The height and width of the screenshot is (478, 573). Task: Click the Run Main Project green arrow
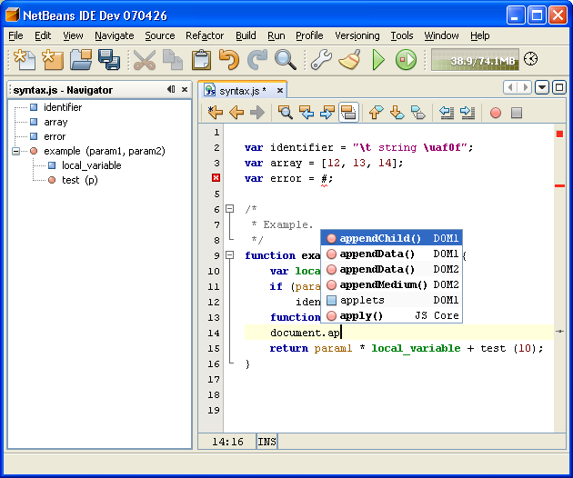(x=377, y=59)
